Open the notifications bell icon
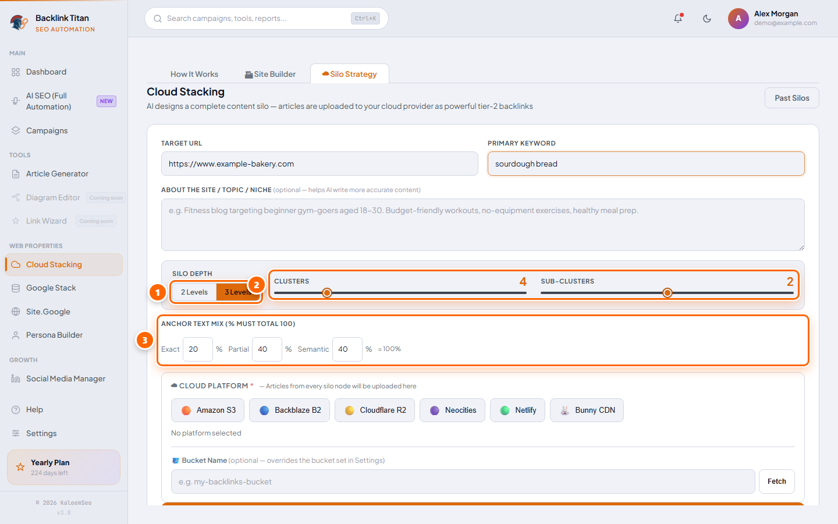The image size is (838, 524). click(678, 18)
